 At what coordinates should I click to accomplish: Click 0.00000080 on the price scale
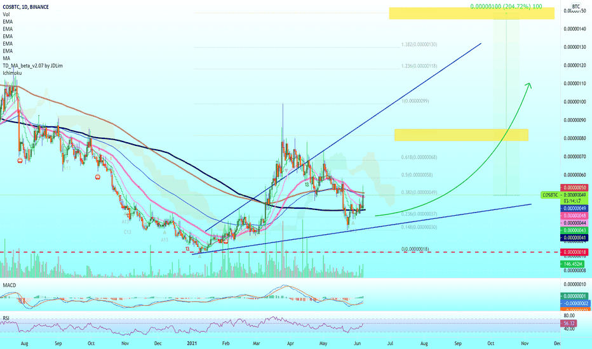click(x=575, y=138)
